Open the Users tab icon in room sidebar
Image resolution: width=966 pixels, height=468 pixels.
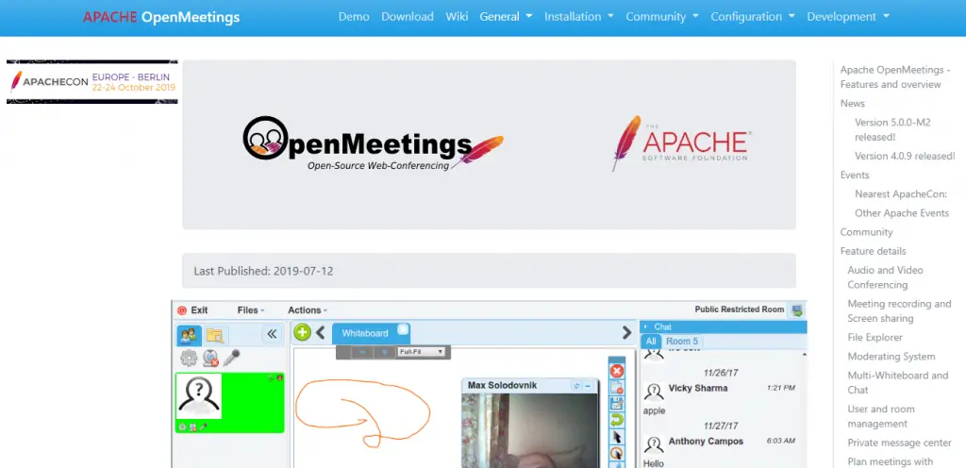coord(189,335)
